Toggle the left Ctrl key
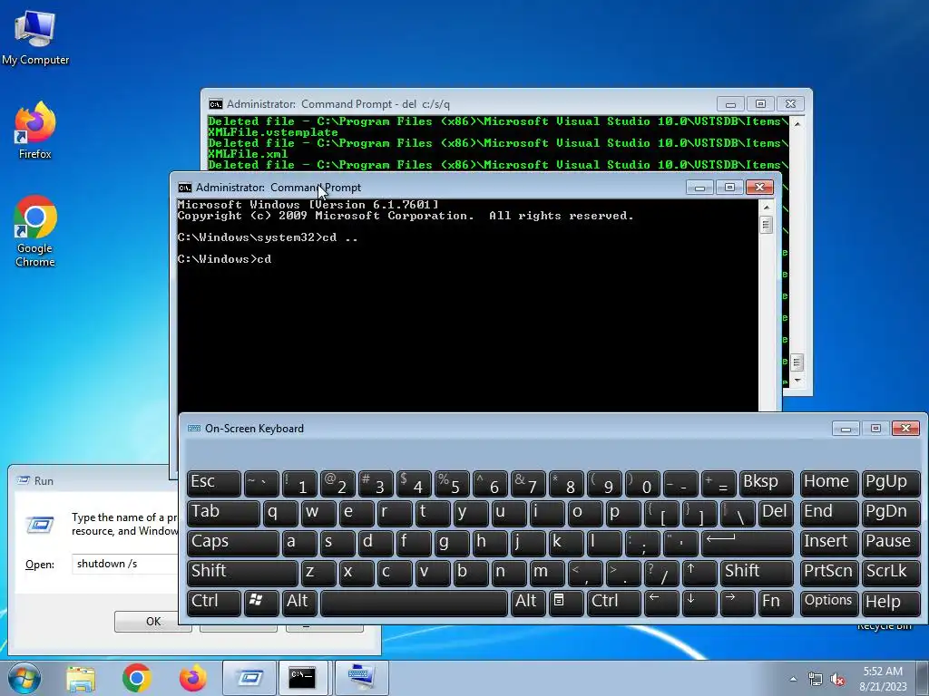The height and width of the screenshot is (696, 929). coord(214,603)
